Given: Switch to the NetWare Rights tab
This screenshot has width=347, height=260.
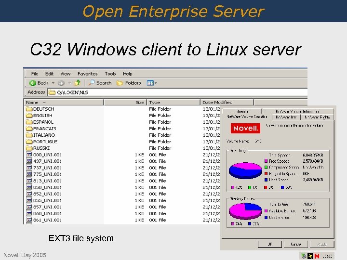Looking at the screenshot, I should (317, 117).
